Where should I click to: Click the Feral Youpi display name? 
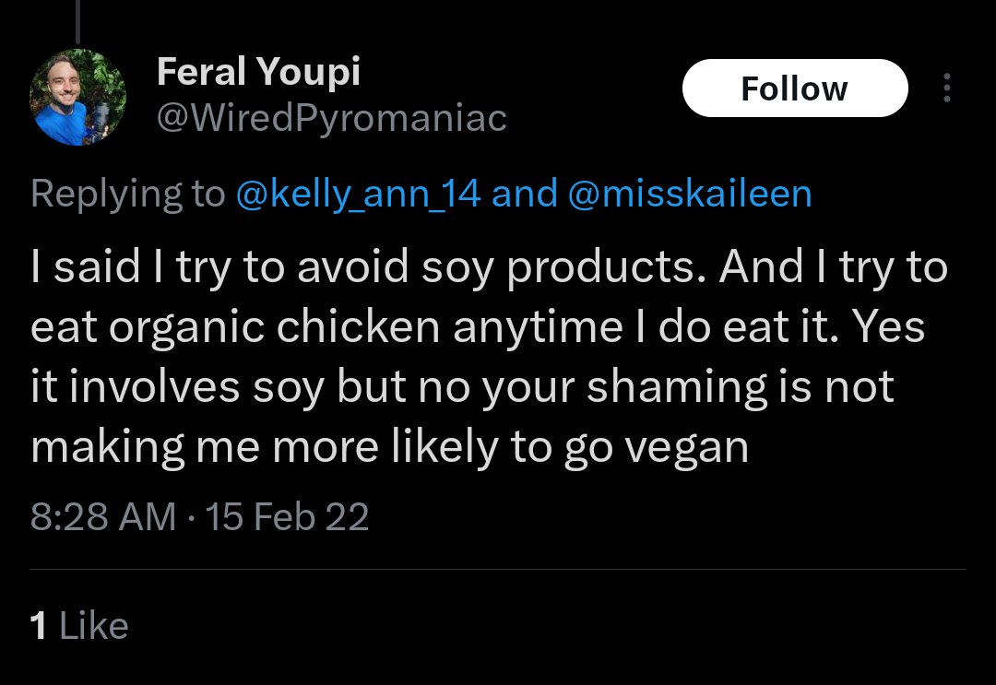coord(258,72)
